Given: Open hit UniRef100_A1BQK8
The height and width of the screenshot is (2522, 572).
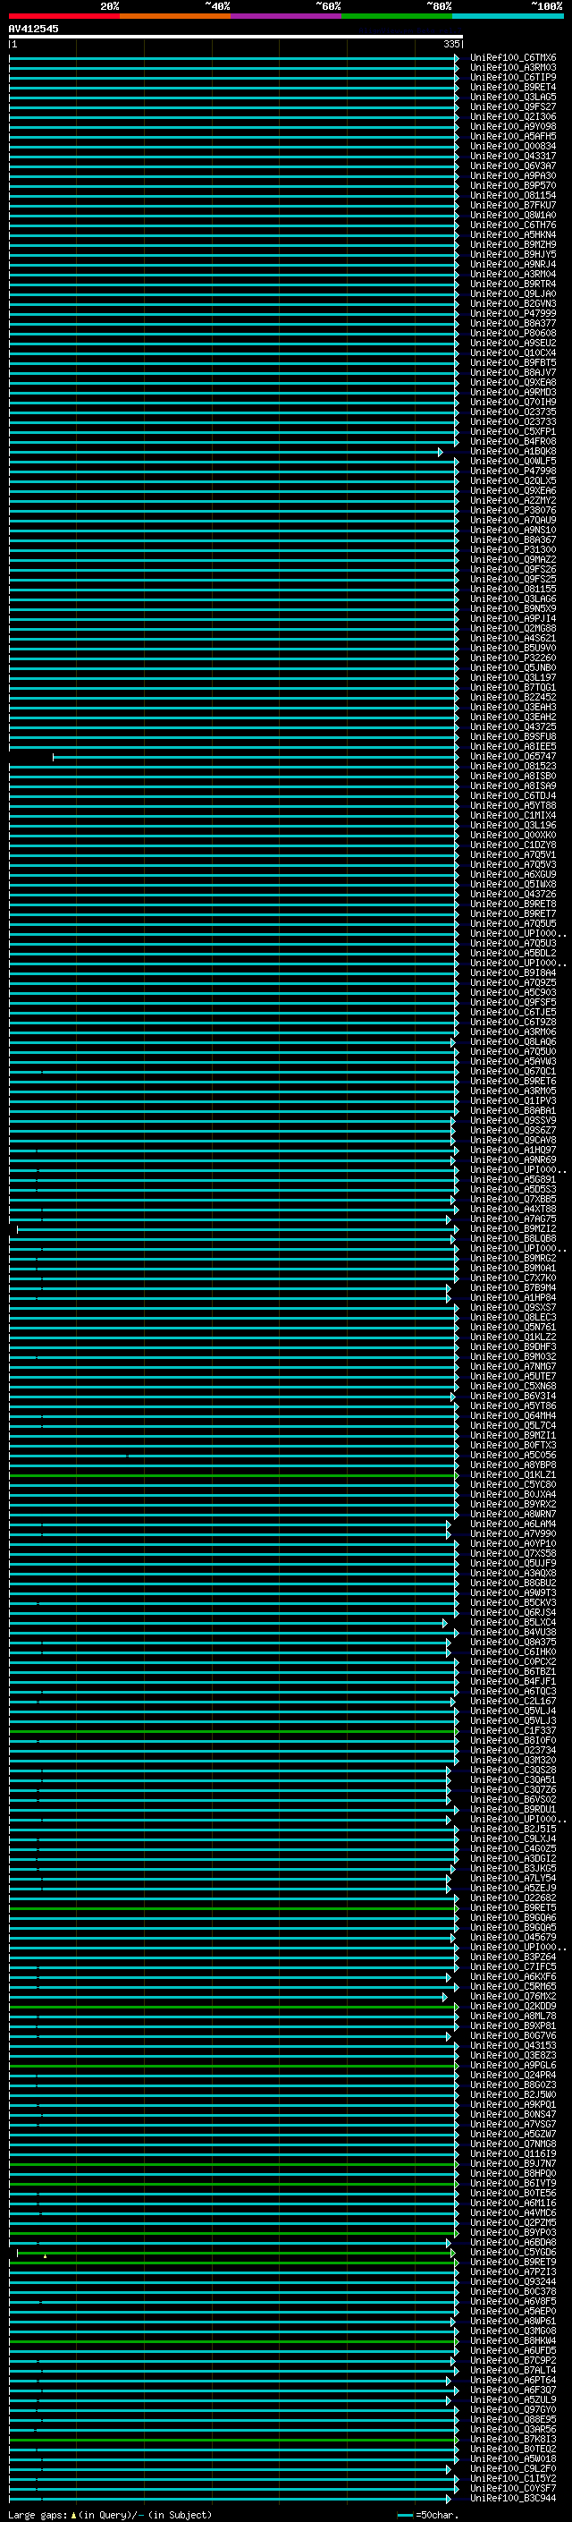Looking at the screenshot, I should (513, 451).
